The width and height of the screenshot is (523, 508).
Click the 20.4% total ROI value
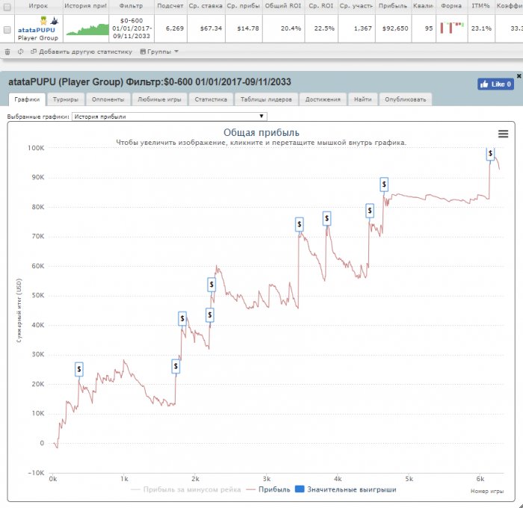point(291,28)
